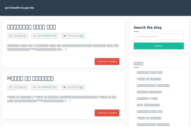Open category link after first Posted In
Viewport: 191px width, 127px height.
(81, 36)
